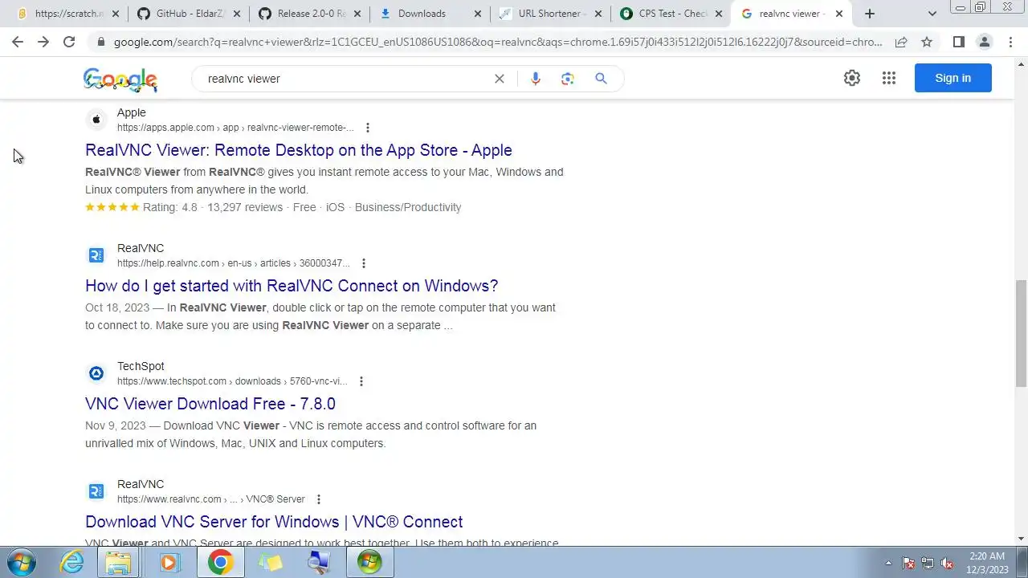Open Windows Media Player from taskbar
The image size is (1028, 578).
(x=169, y=563)
